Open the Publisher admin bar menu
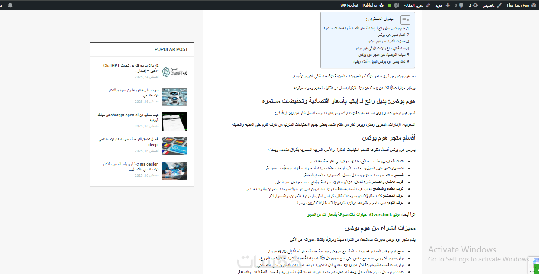The width and height of the screenshot is (539, 274). pos(373,5)
